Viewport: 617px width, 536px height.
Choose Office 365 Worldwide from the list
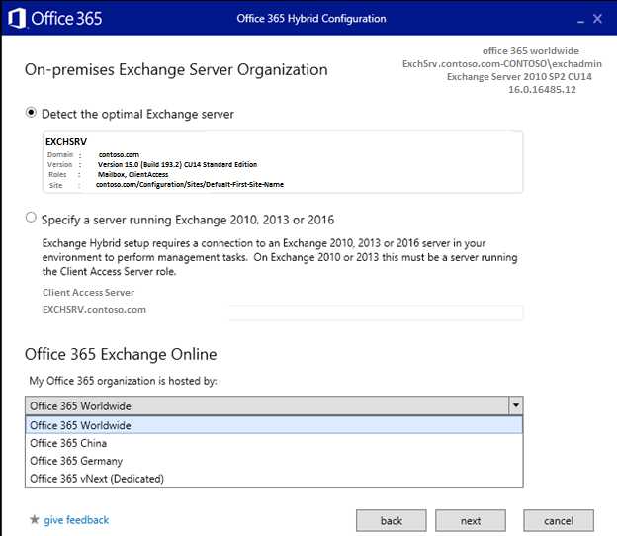pyautogui.click(x=274, y=425)
